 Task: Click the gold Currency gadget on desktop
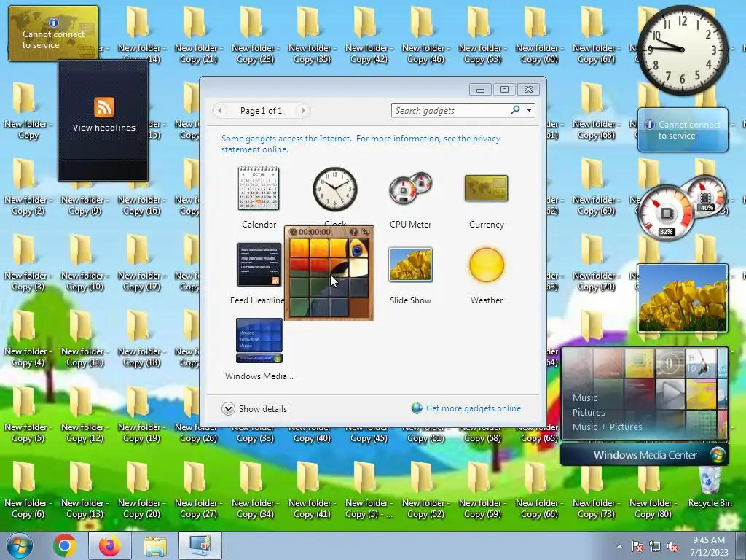[54, 34]
